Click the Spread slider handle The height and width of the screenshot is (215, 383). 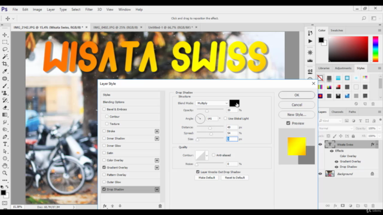pyautogui.click(x=211, y=134)
